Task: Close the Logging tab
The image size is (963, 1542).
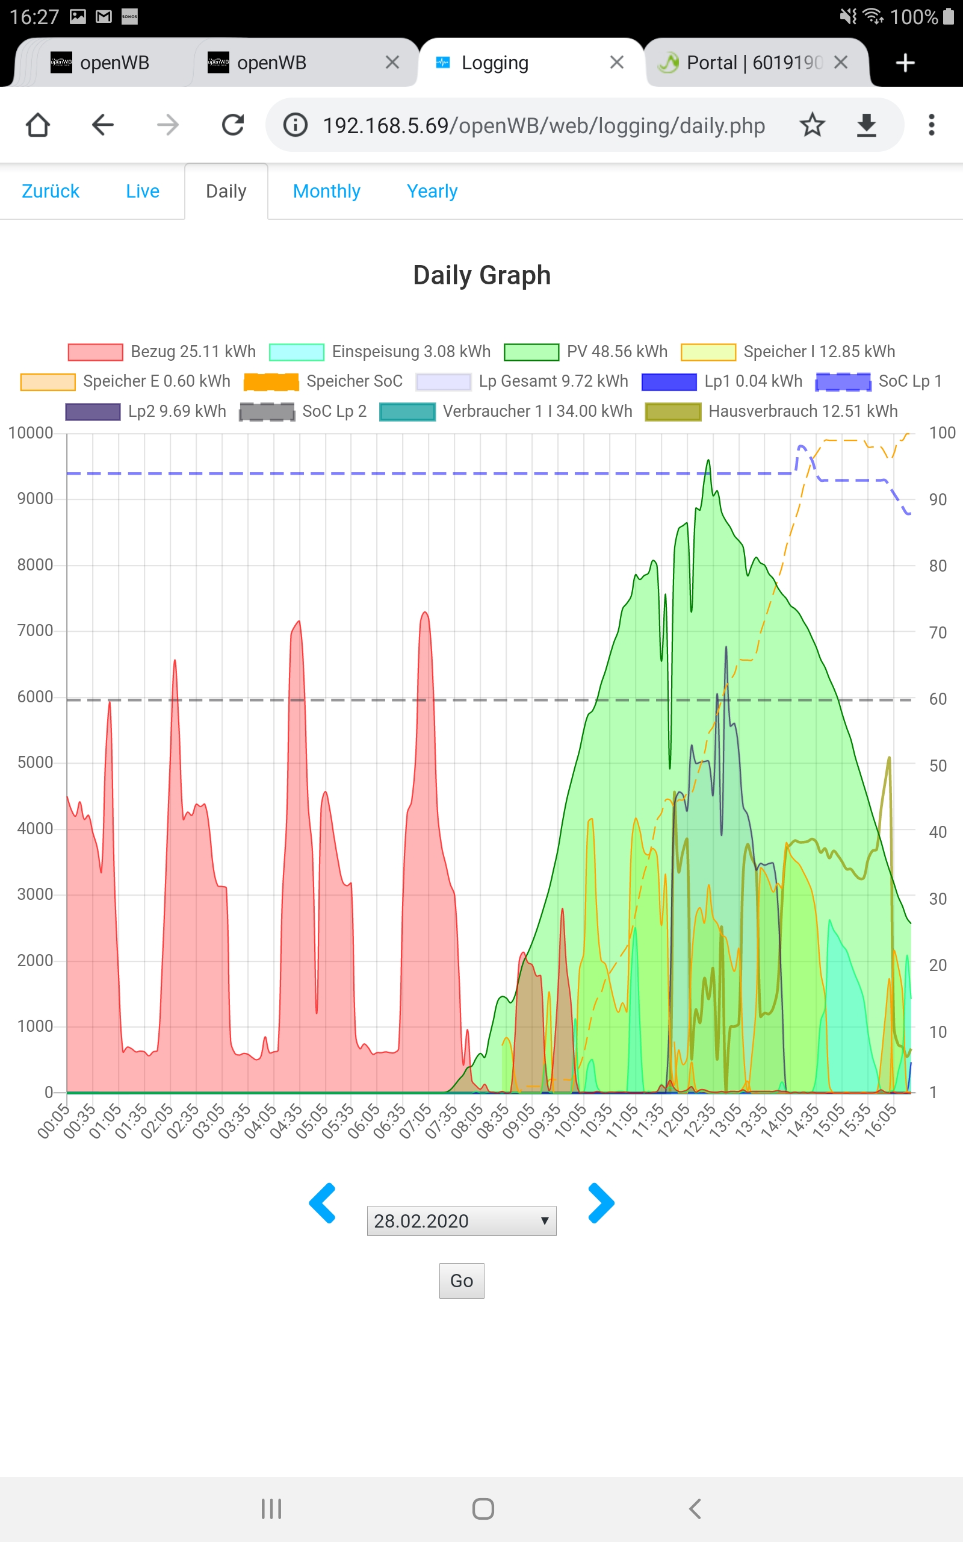Action: point(616,63)
